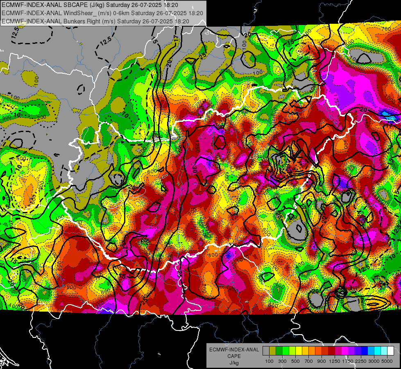Click the brick red swatch after the 900 tick
This screenshot has width=401, height=369.
point(325,351)
